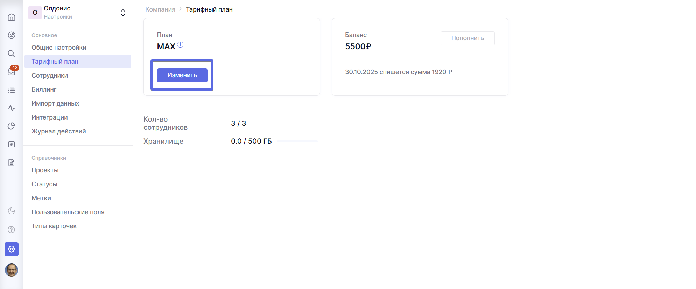Open the pie chart reports icon
Screen dimensions: 696x289
point(12,126)
